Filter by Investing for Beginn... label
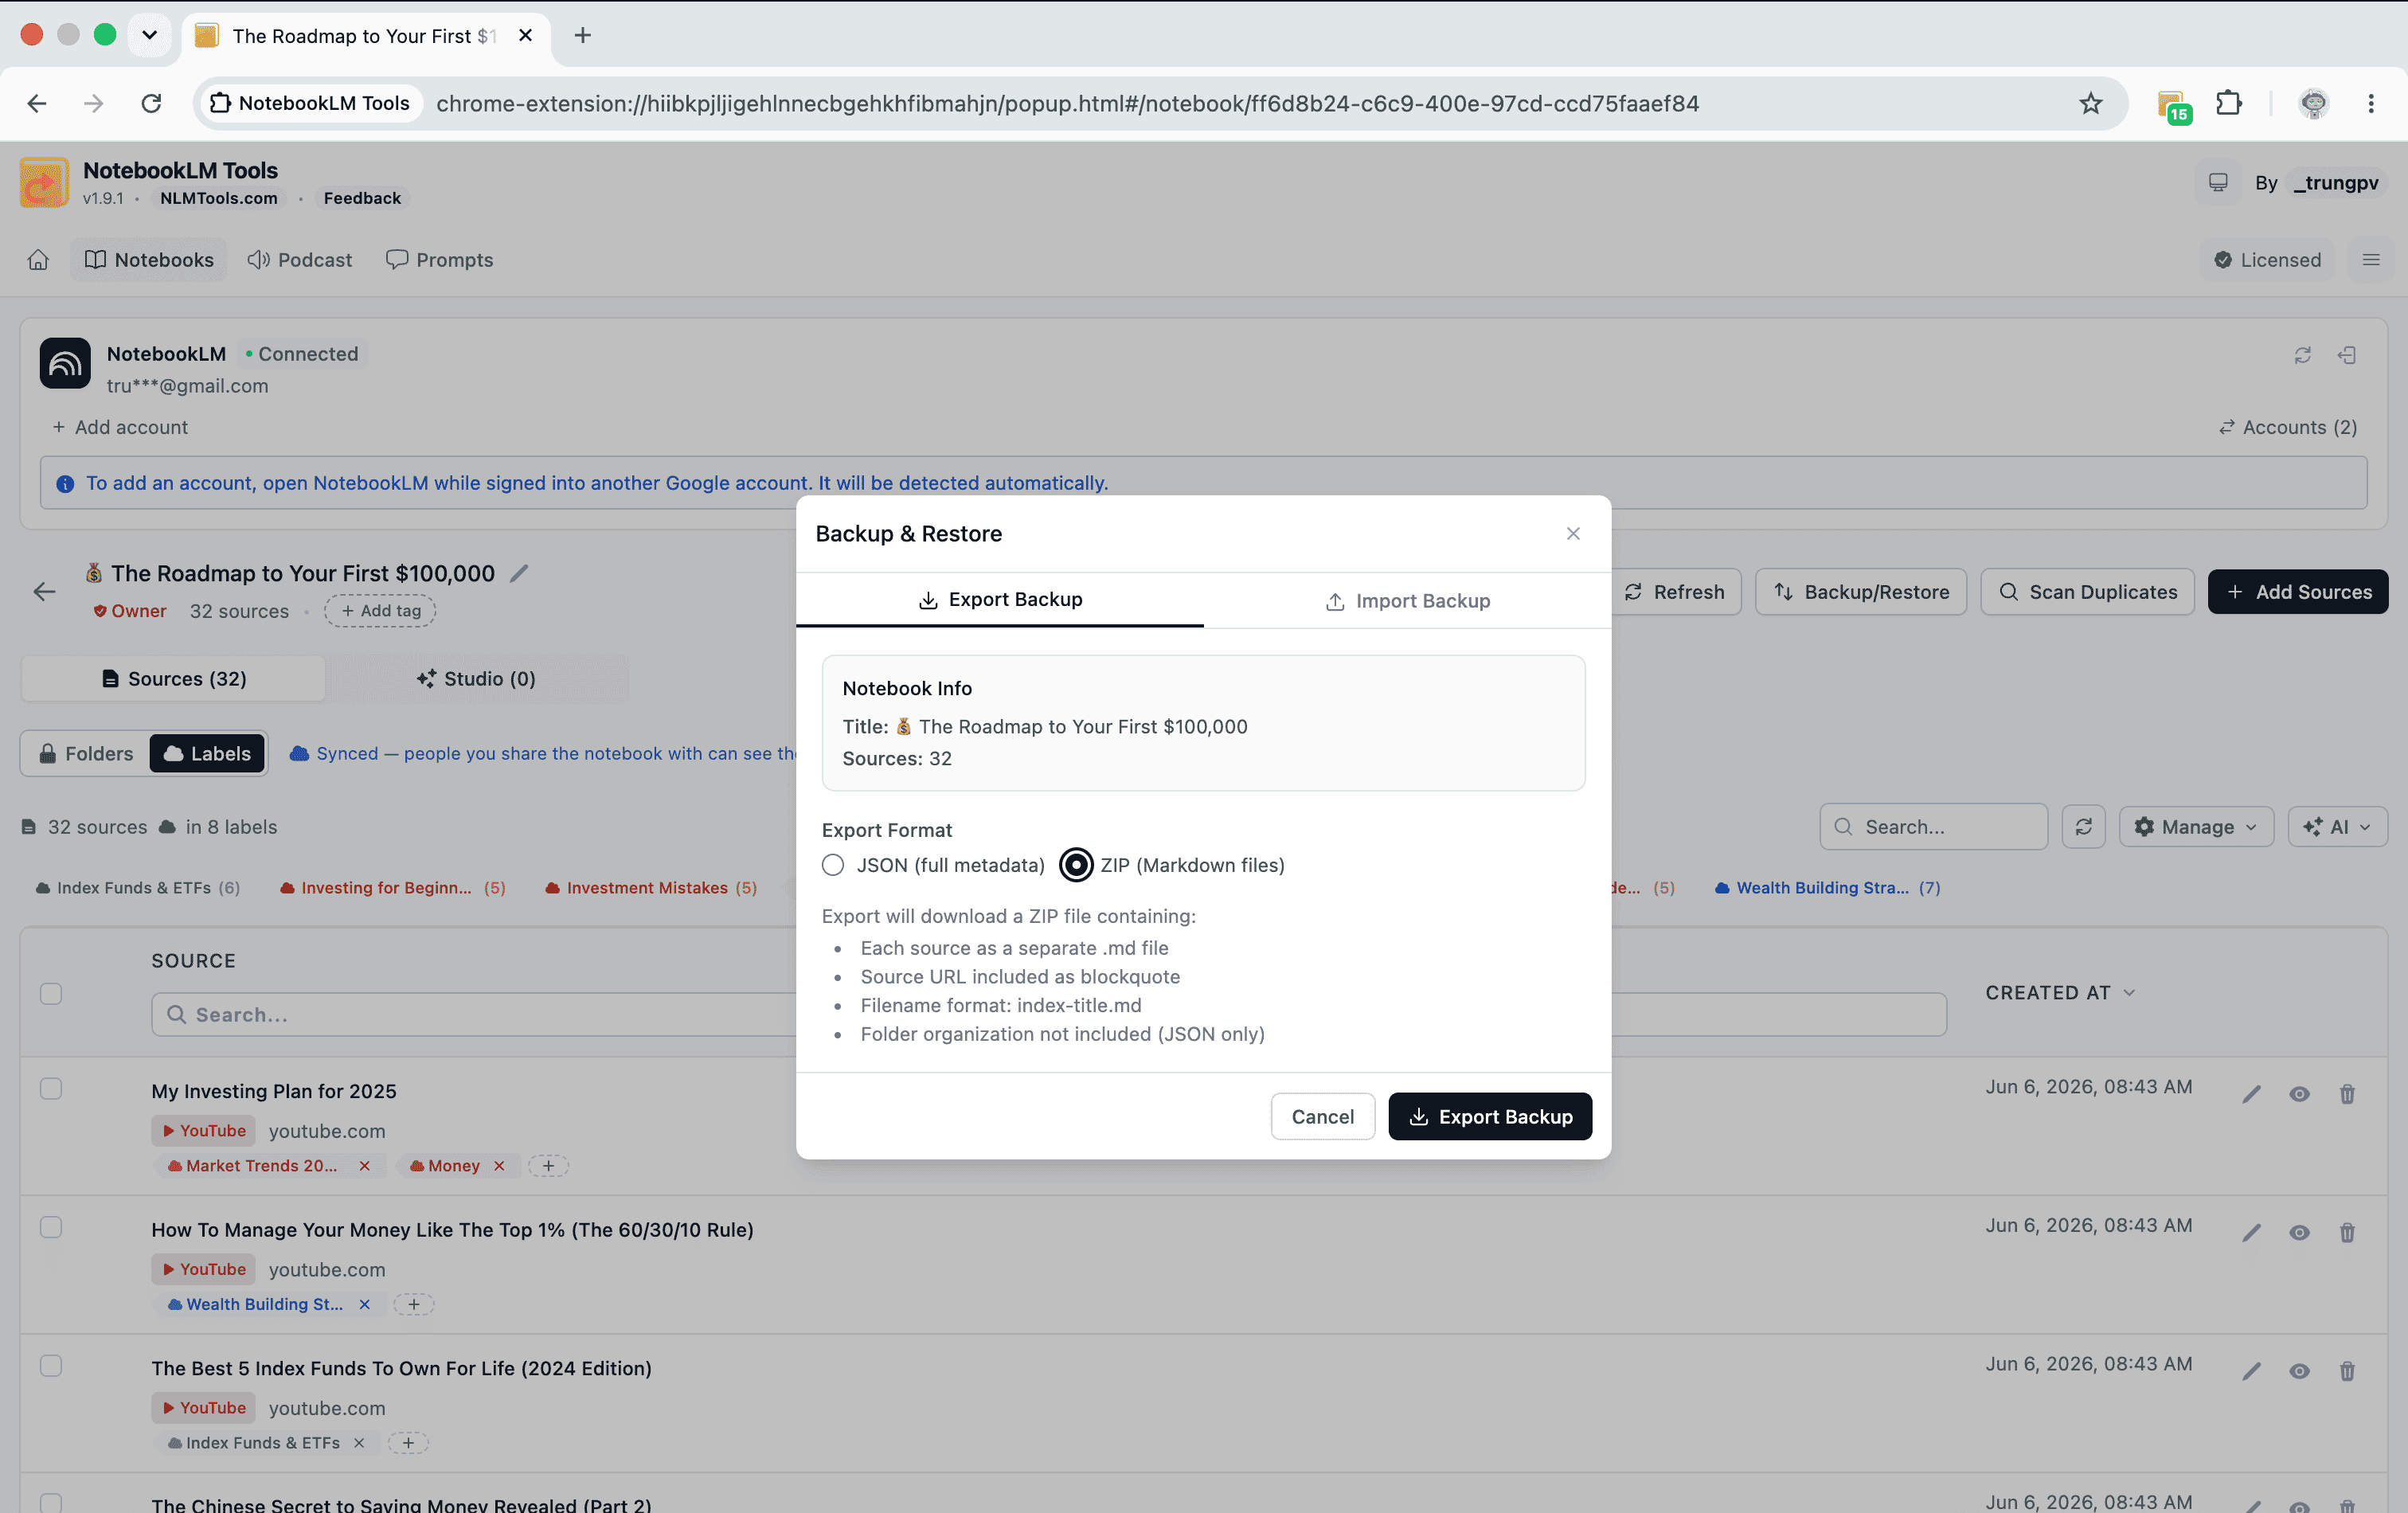 click(x=393, y=888)
